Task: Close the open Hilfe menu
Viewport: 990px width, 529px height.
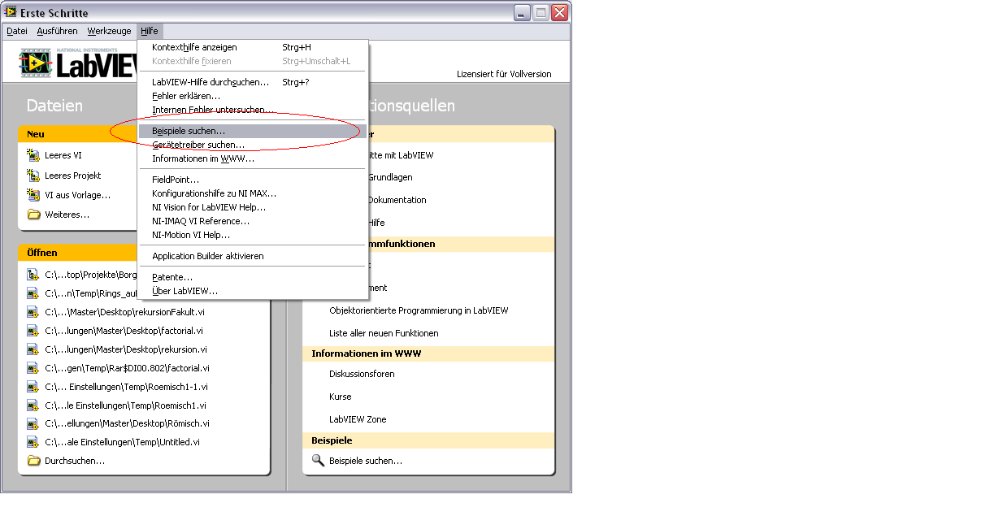Action: 150,31
